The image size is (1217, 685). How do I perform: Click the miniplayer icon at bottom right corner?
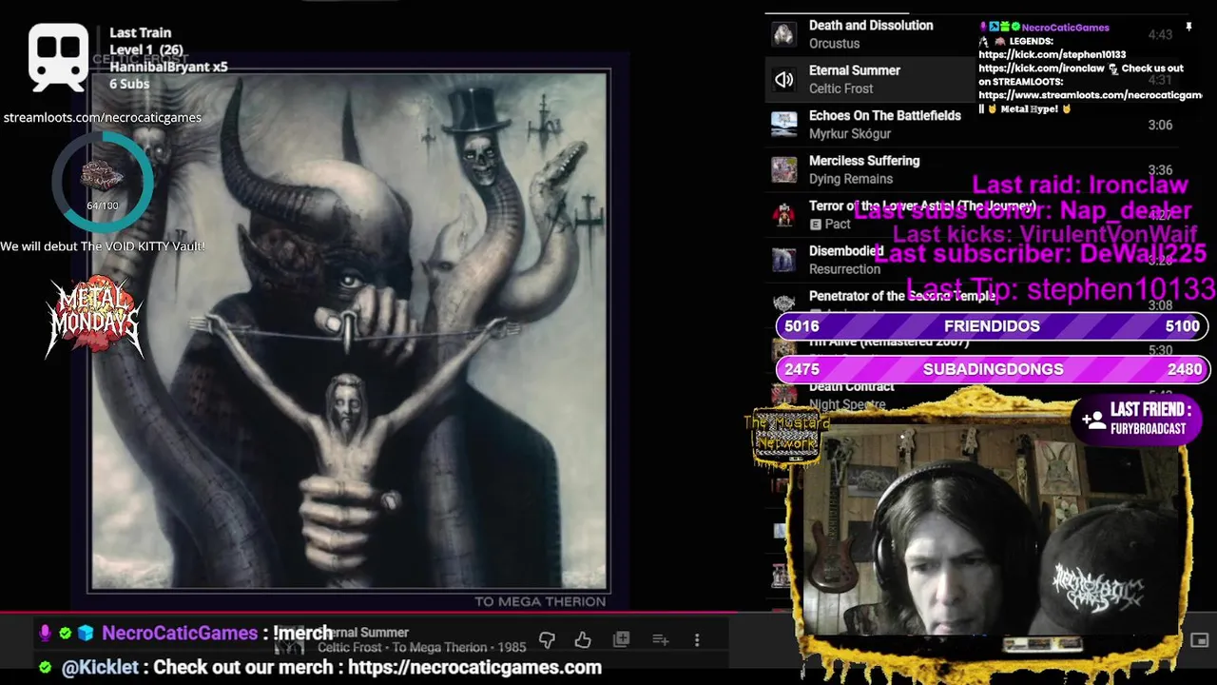pos(1200,640)
